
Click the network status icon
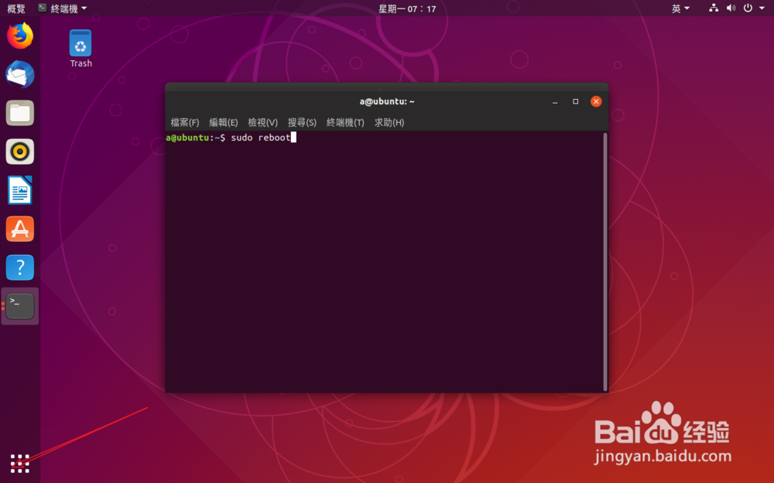click(x=714, y=8)
